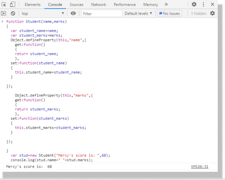Click the line console.log(stud.name+" "+stud.marks);
Viewport: 225px width, 180px height.
coord(52,160)
